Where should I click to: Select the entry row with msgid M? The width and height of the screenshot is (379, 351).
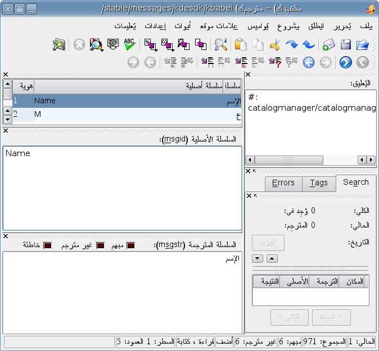pos(124,115)
